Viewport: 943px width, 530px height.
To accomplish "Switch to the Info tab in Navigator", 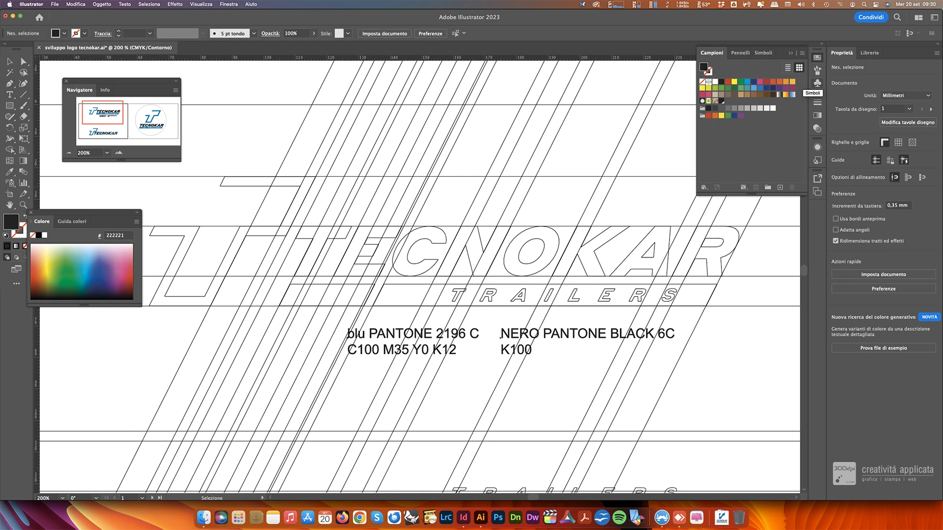I will (x=105, y=90).
